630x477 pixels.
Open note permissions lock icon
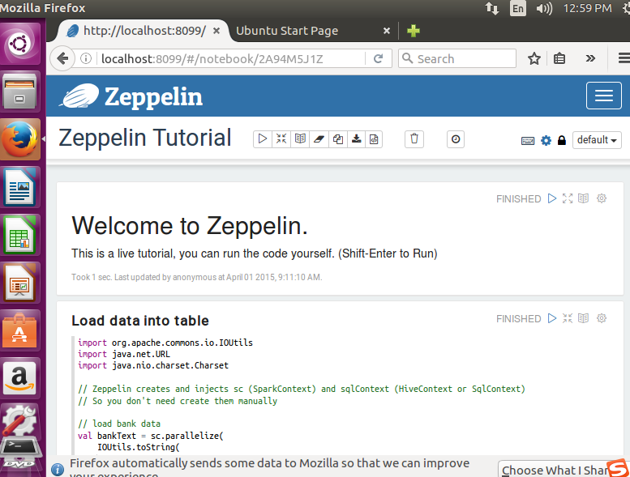click(x=562, y=140)
